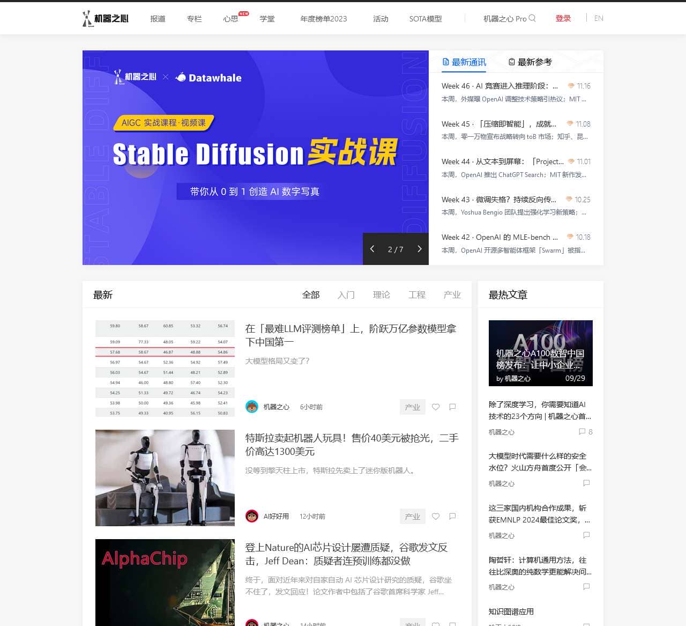Open benchmark table thumbnail of LLM article

(x=165, y=369)
